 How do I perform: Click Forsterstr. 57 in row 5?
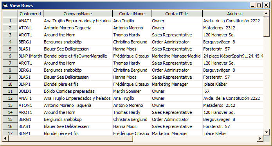tap(233, 49)
